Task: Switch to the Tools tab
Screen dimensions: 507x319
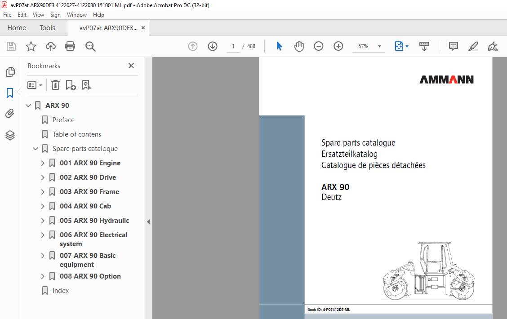Action: tap(47, 28)
